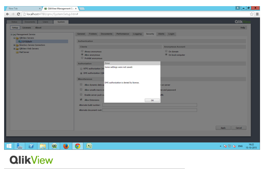Switch to the Users tab
This screenshot has width=267, height=169.
[45, 22]
